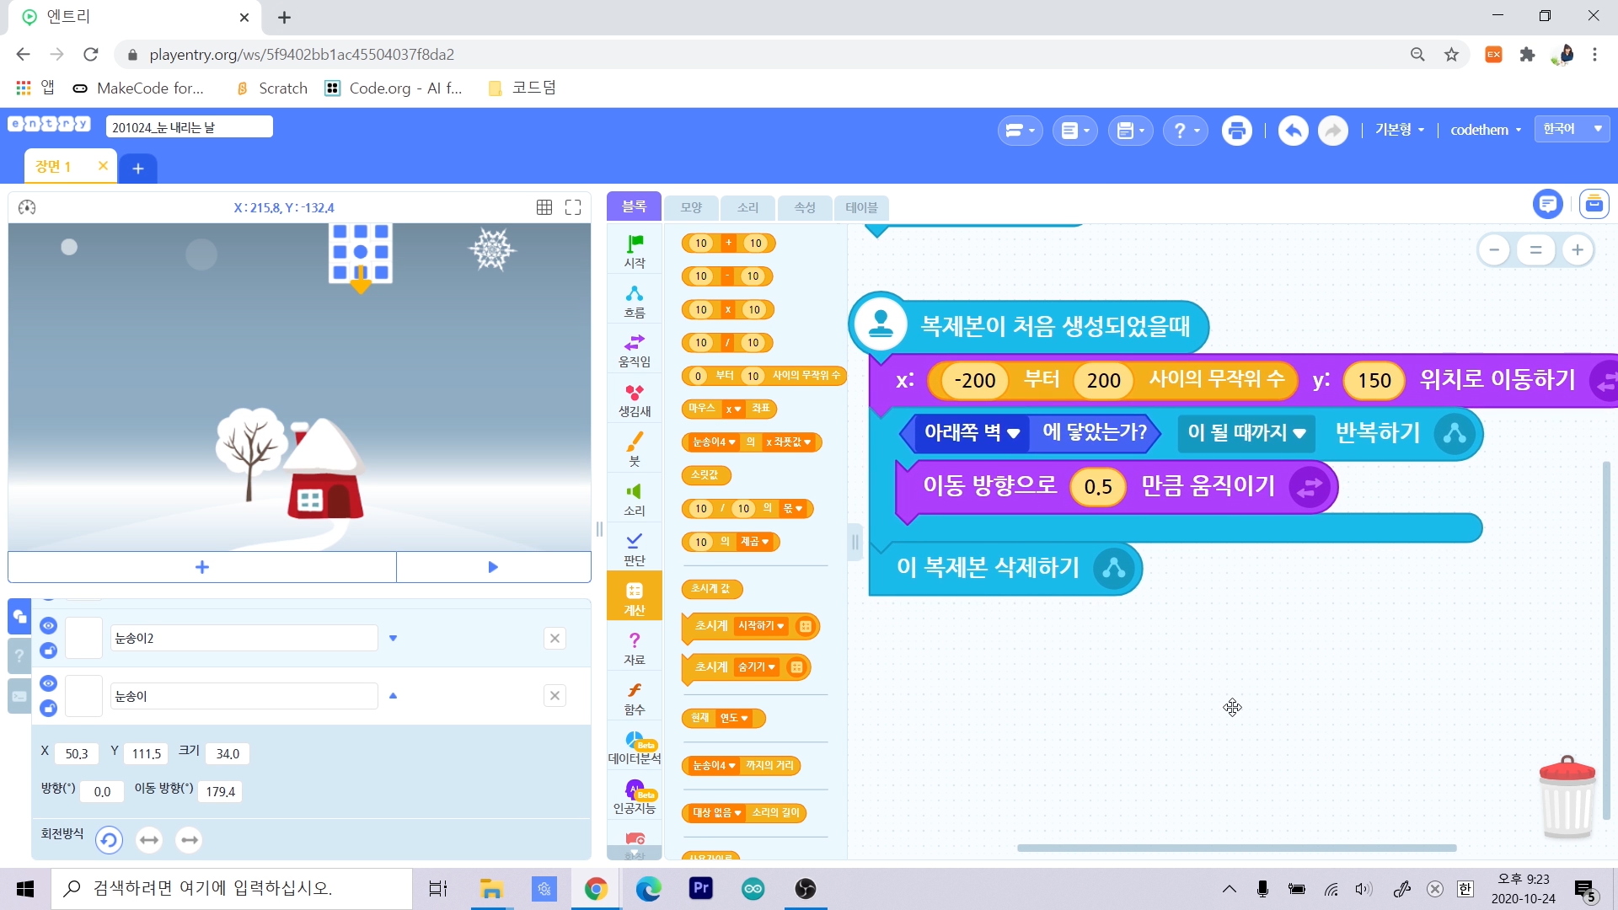This screenshot has height=910, width=1618.
Task: Toggle visibility eye of 눈송이2 object
Action: click(x=48, y=625)
